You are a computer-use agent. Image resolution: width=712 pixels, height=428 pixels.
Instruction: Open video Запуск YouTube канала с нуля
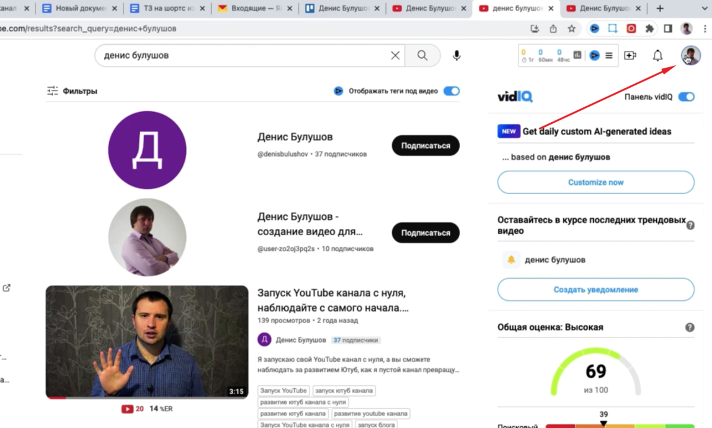pos(333,300)
